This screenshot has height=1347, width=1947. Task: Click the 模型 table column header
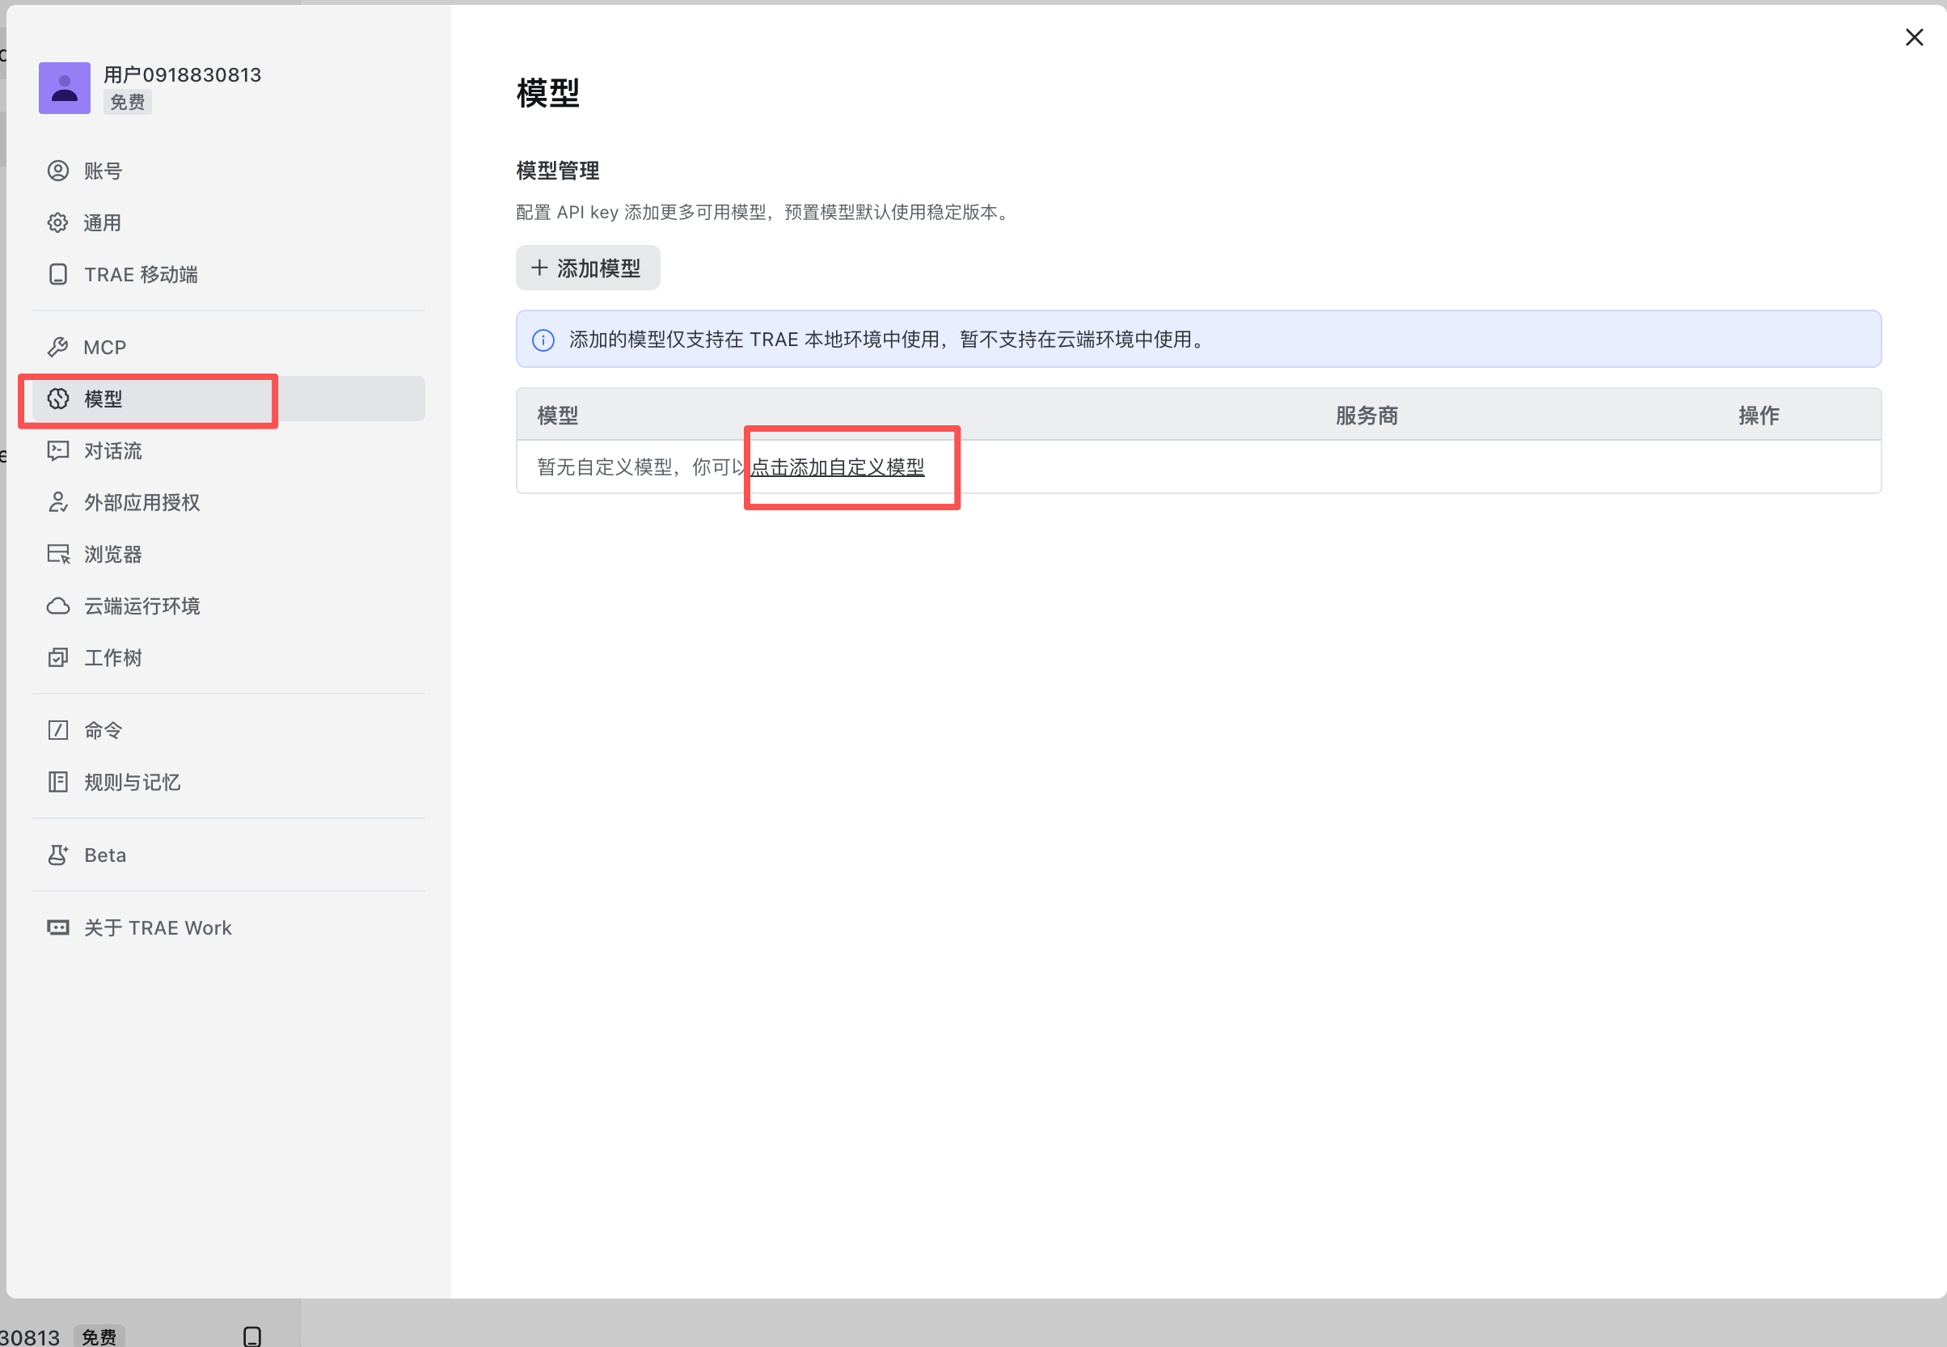(x=558, y=416)
